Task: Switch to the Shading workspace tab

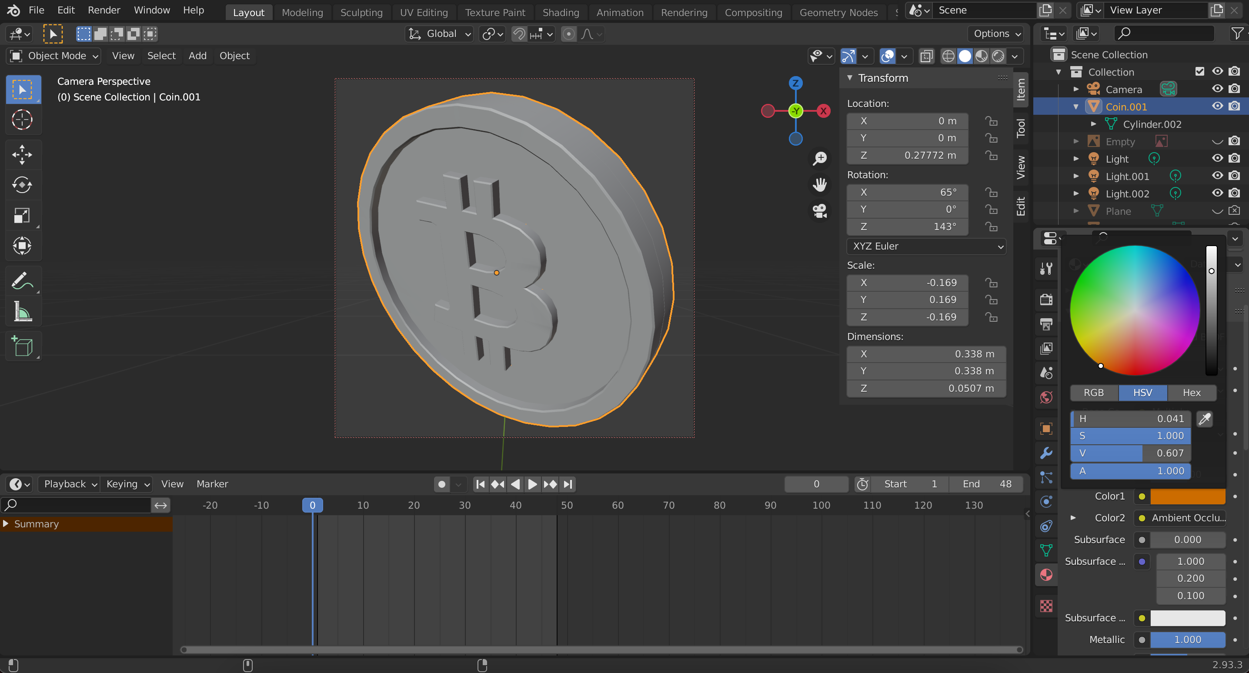Action: [561, 13]
